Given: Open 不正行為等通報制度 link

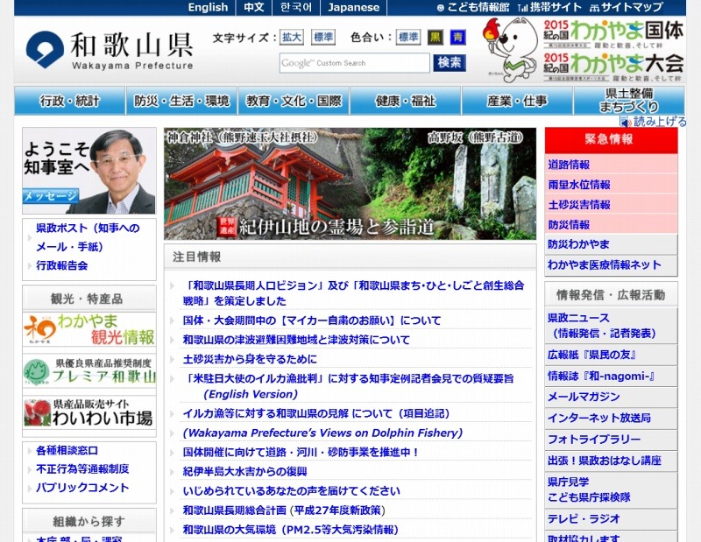Looking at the screenshot, I should (82, 468).
